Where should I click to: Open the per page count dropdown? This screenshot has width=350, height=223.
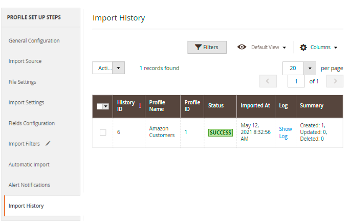310,69
